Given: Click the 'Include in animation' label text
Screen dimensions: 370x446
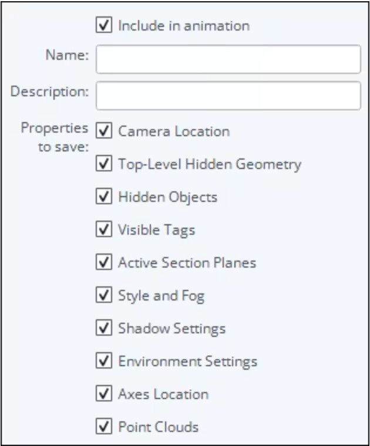Looking at the screenshot, I should (x=184, y=26).
